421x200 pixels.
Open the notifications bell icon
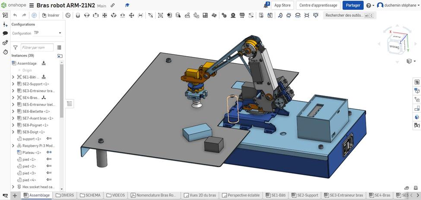coord(266,5)
